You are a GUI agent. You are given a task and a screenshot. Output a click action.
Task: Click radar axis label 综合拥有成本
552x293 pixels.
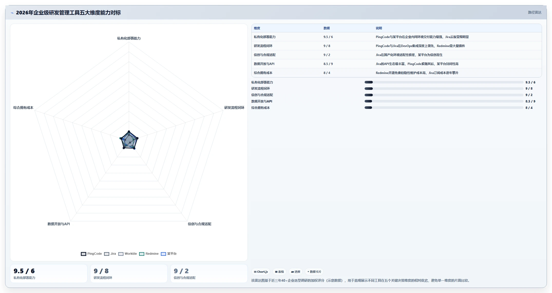tap(23, 108)
